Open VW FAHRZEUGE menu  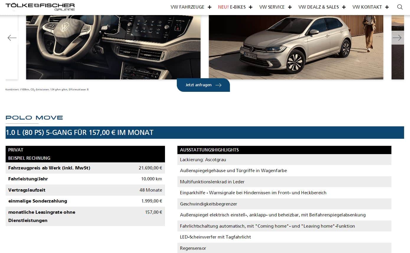[x=187, y=7]
